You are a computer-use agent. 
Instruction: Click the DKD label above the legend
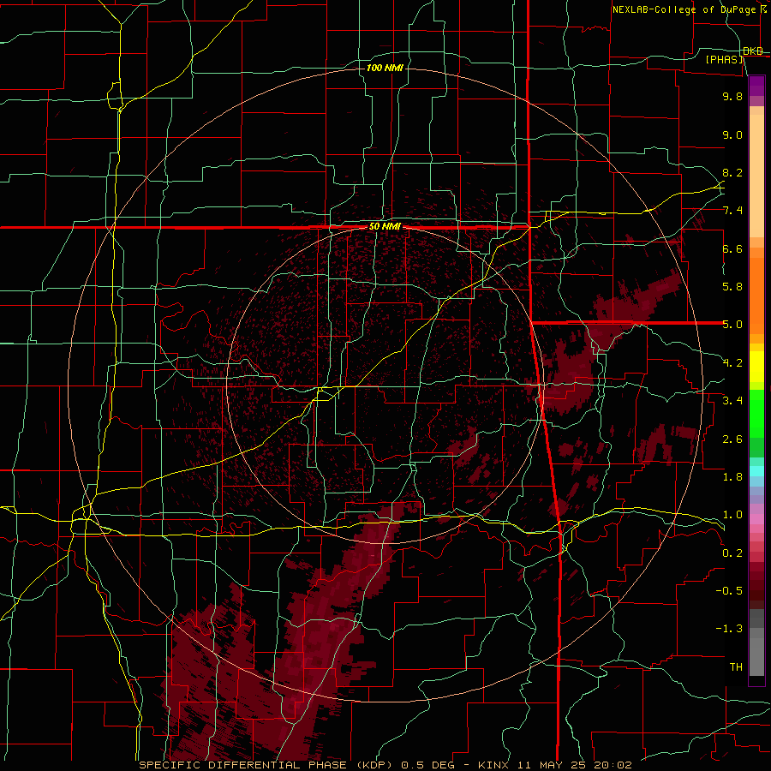[753, 51]
